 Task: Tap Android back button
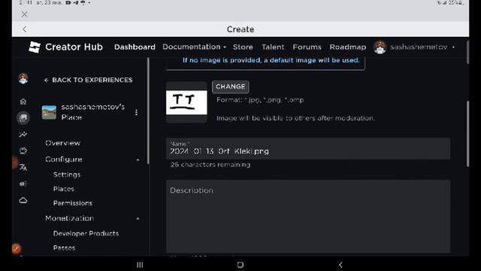tap(340, 264)
